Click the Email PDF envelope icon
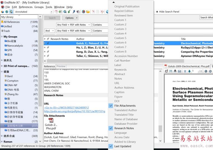The image size is (213, 150). 179,71
